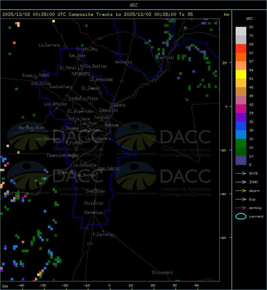Select the yellow eburn arrow symbol

click(241, 191)
